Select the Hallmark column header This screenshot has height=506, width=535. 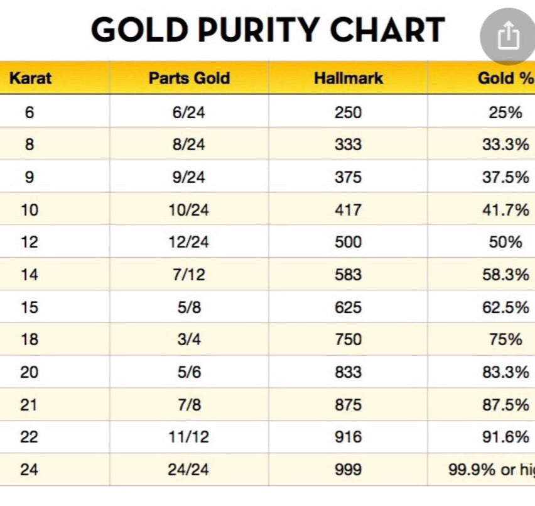(349, 78)
